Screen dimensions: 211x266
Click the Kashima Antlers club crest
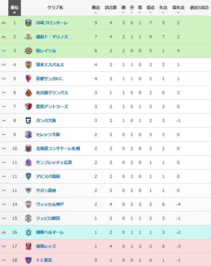coord(28,107)
